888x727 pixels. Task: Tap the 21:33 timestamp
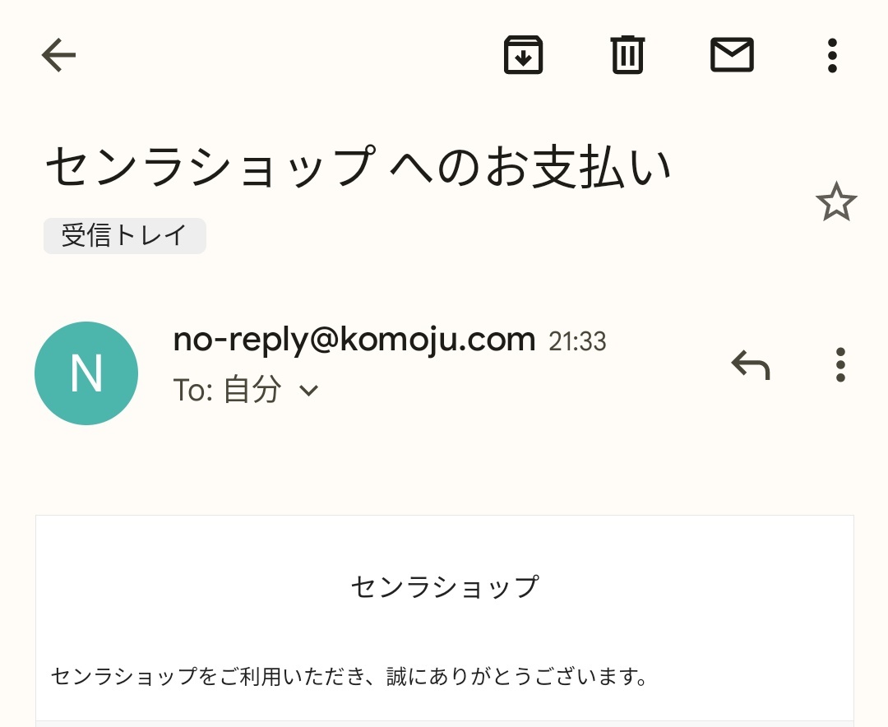click(x=577, y=341)
